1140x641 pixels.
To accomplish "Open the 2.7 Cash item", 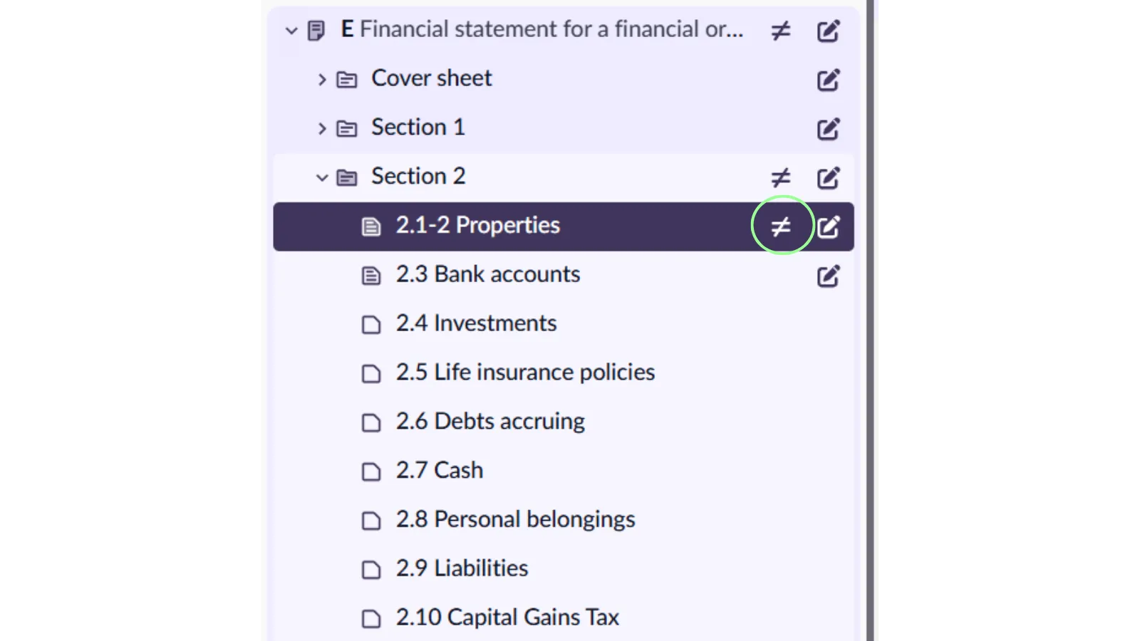I will click(x=439, y=471).
